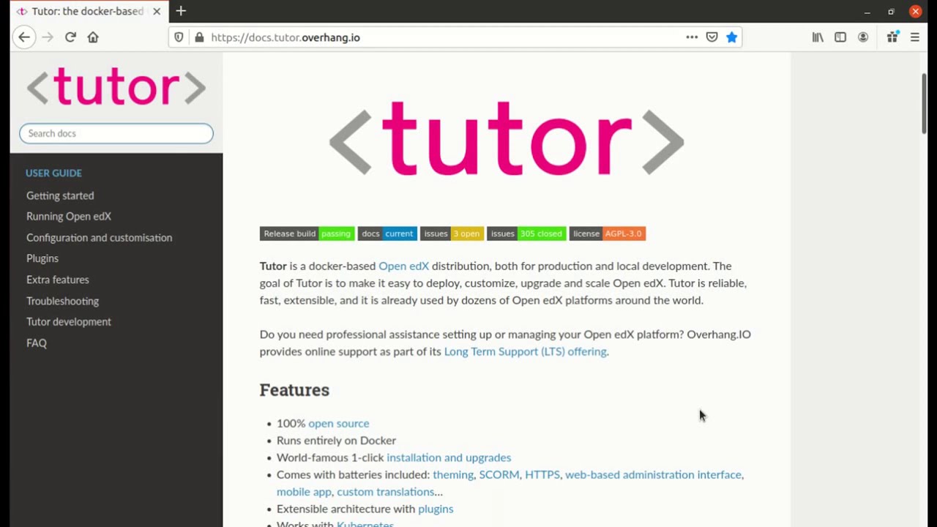
Task: Click the Release build passing badge
Action: (x=307, y=233)
